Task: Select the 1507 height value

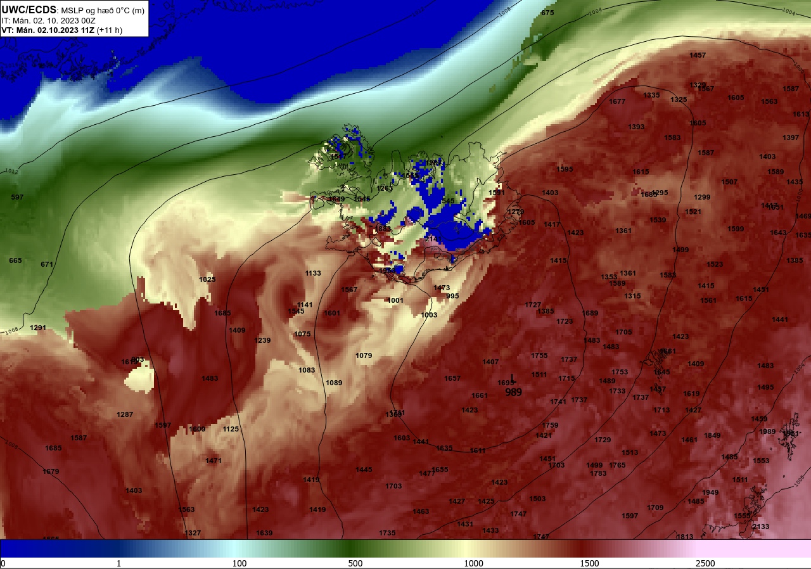Action: click(729, 182)
